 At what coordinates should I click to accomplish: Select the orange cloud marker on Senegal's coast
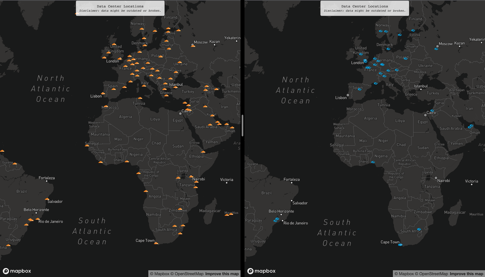click(87, 145)
